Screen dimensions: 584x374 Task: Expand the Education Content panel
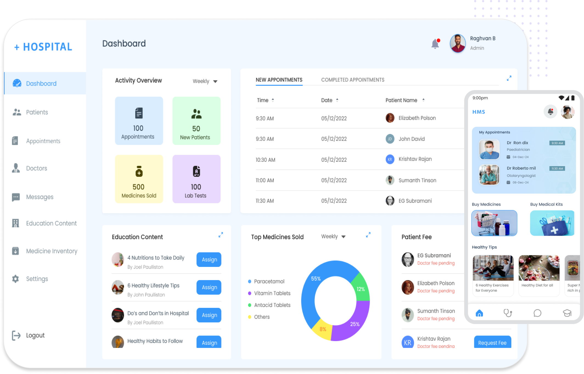tap(221, 235)
